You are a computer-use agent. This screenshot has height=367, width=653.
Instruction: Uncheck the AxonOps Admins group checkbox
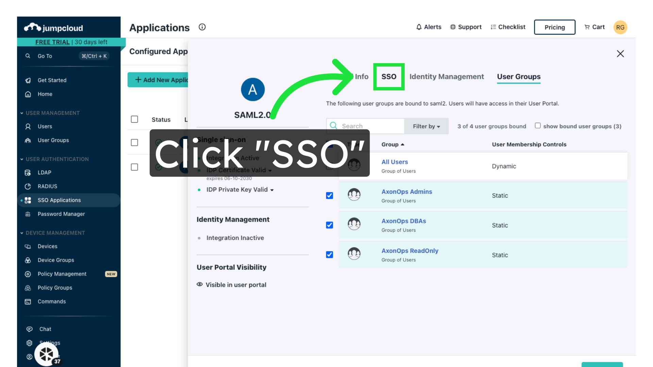[329, 196]
